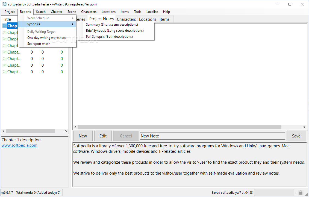The width and height of the screenshot is (309, 197).
Task: Open the Items menu in menu bar
Action: click(125, 12)
